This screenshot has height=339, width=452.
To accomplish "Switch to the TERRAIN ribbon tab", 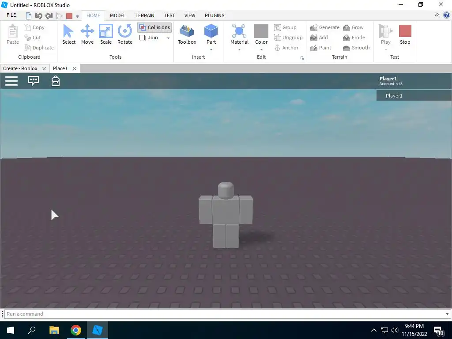I will pos(145,15).
